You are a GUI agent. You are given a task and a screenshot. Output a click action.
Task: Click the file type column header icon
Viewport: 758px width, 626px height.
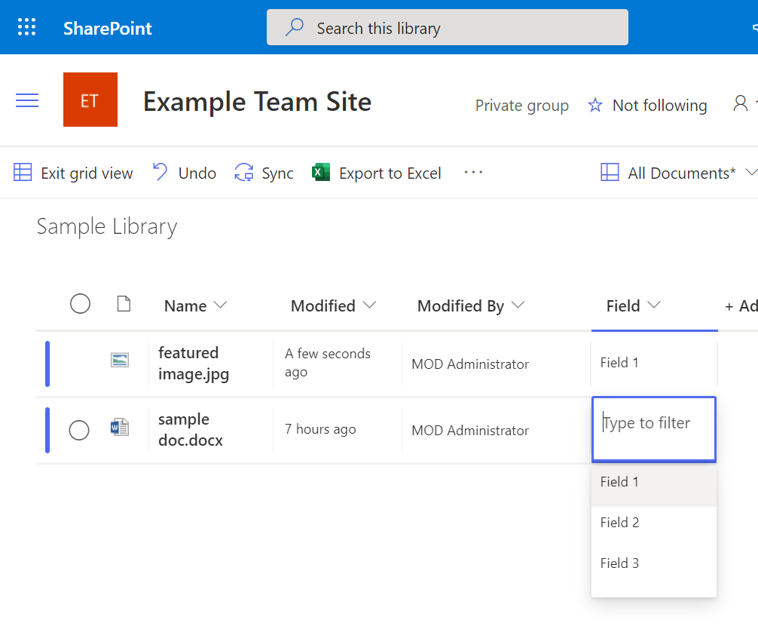coord(124,304)
